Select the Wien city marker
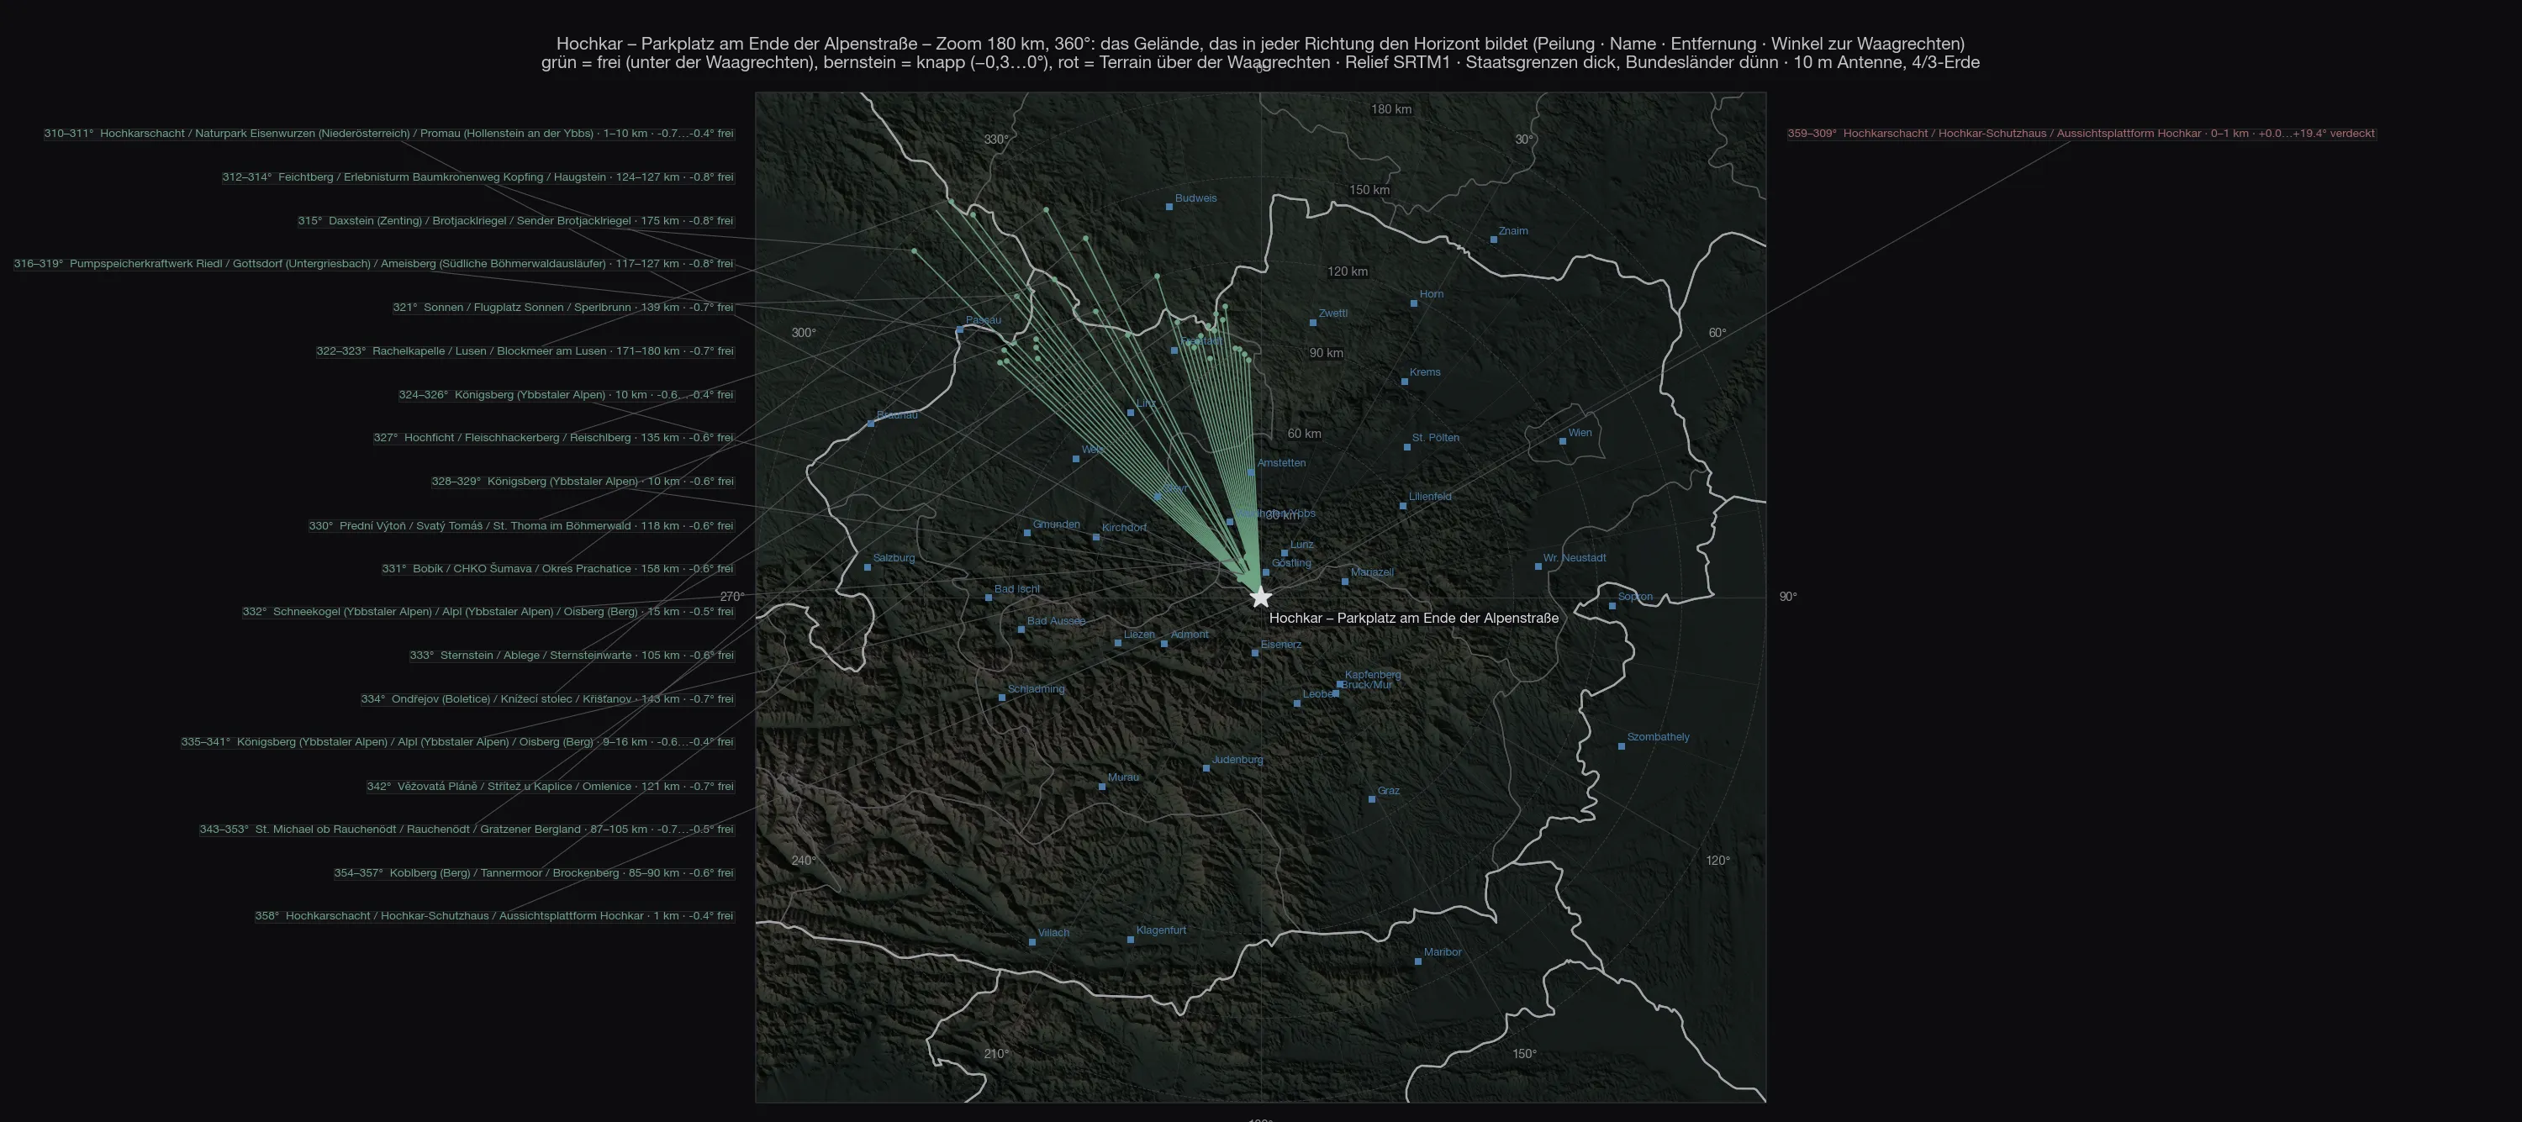Viewport: 2522px width, 1122px height. pyautogui.click(x=1563, y=440)
